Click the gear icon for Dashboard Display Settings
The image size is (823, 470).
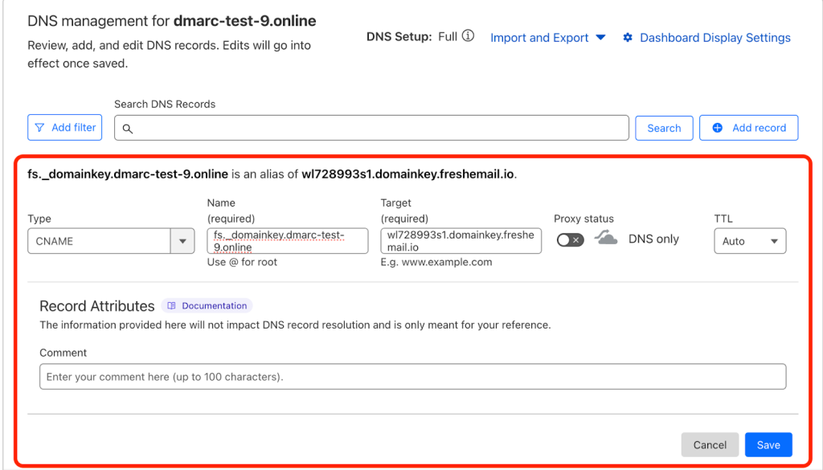point(628,38)
